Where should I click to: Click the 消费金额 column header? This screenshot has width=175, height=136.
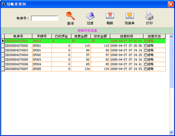point(81,36)
